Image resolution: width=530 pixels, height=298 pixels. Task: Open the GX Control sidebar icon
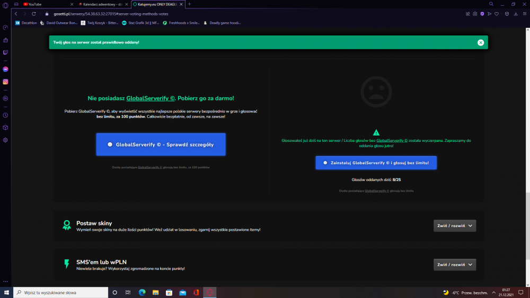pyautogui.click(x=5, y=28)
